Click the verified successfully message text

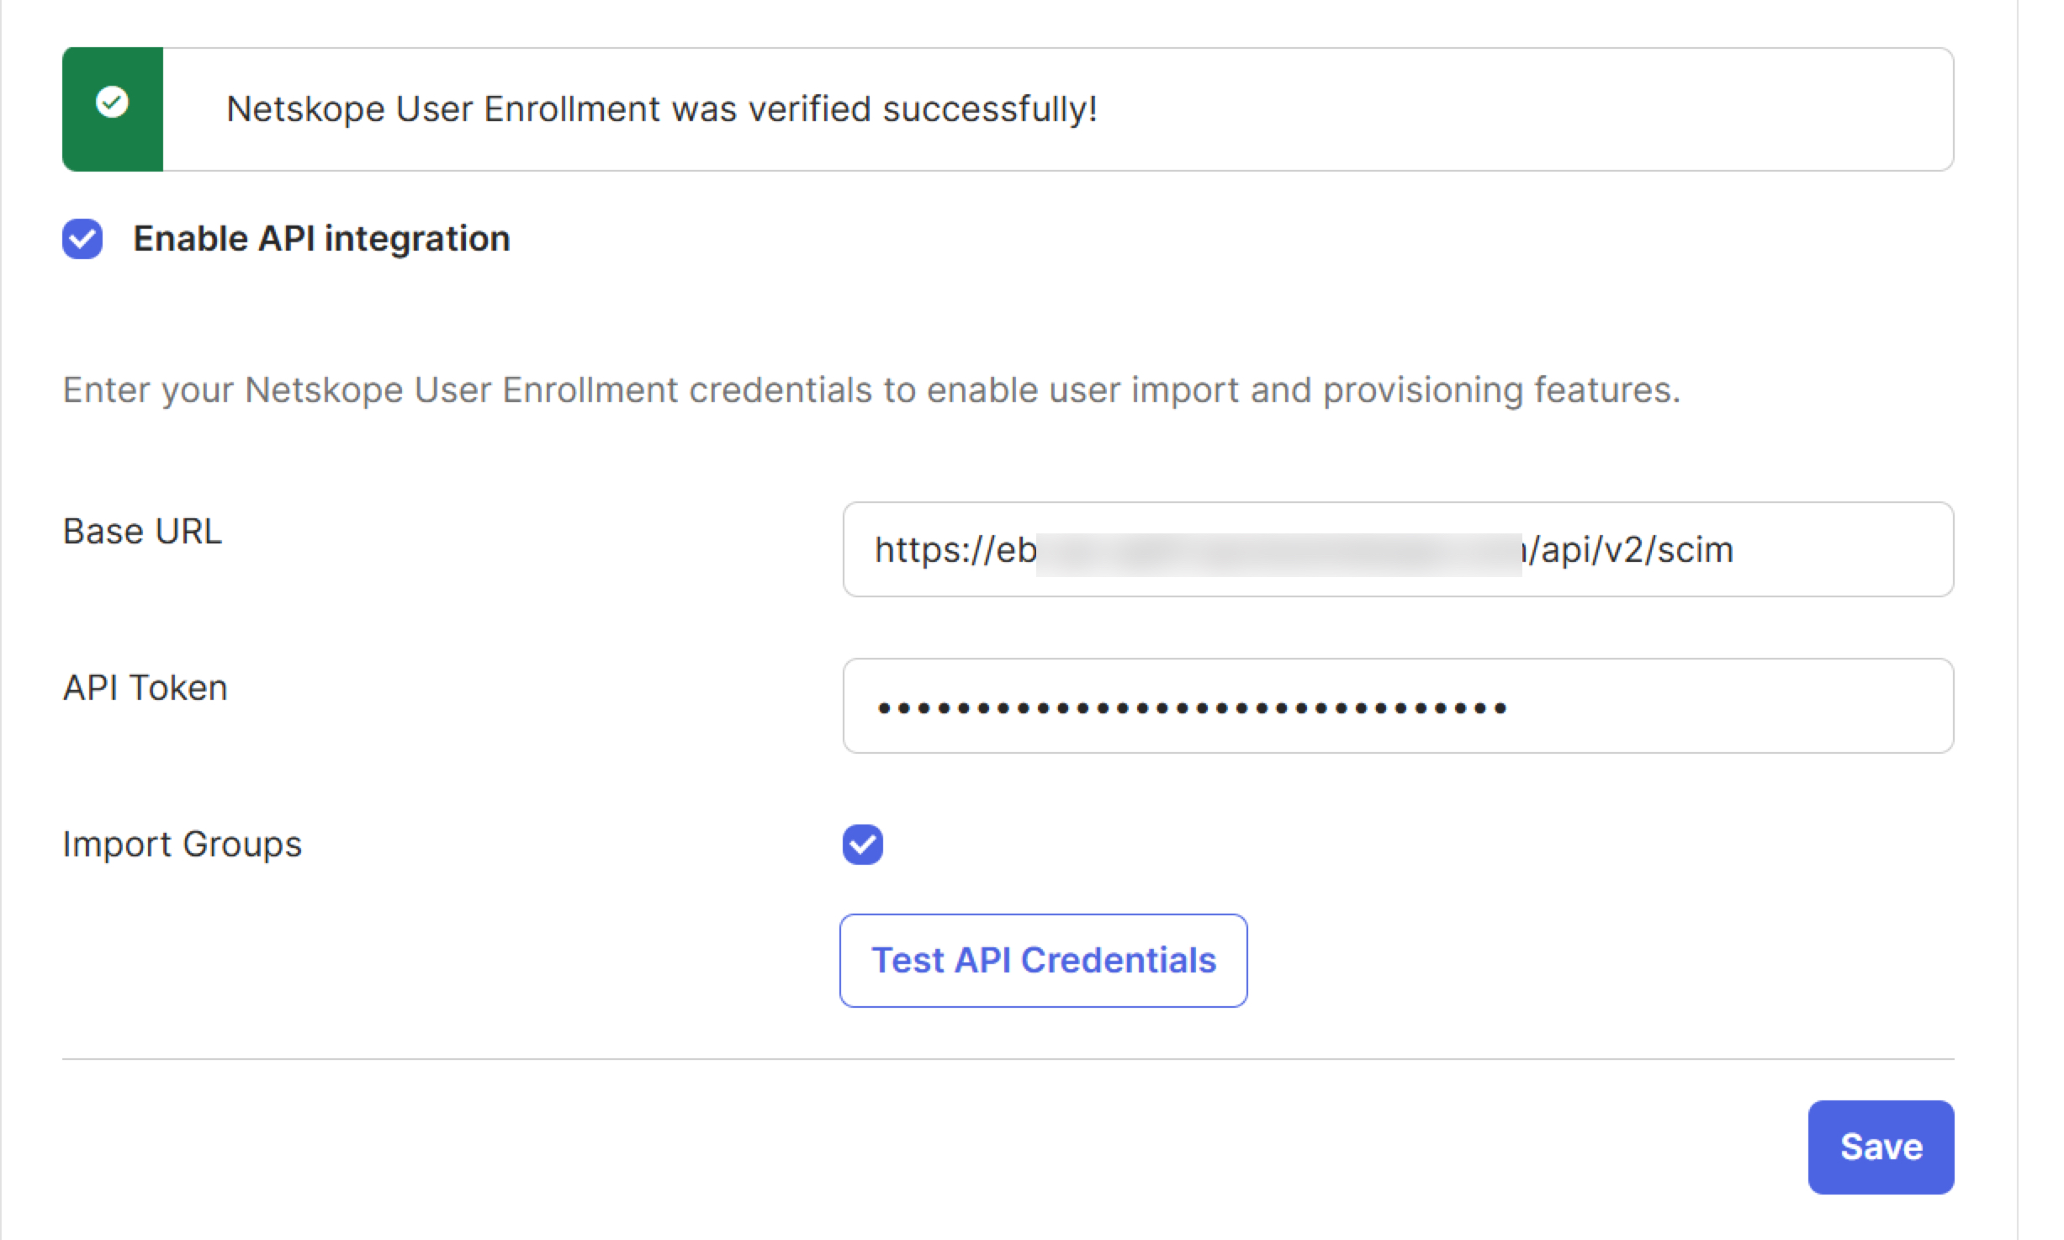coord(662,109)
